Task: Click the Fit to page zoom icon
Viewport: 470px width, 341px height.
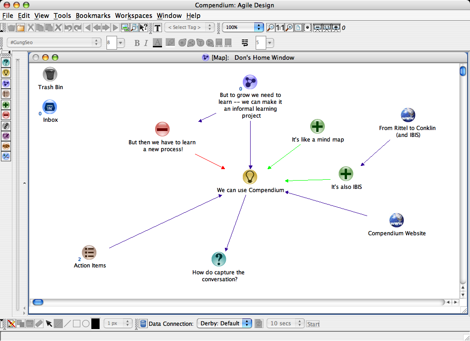Action: [x=298, y=28]
